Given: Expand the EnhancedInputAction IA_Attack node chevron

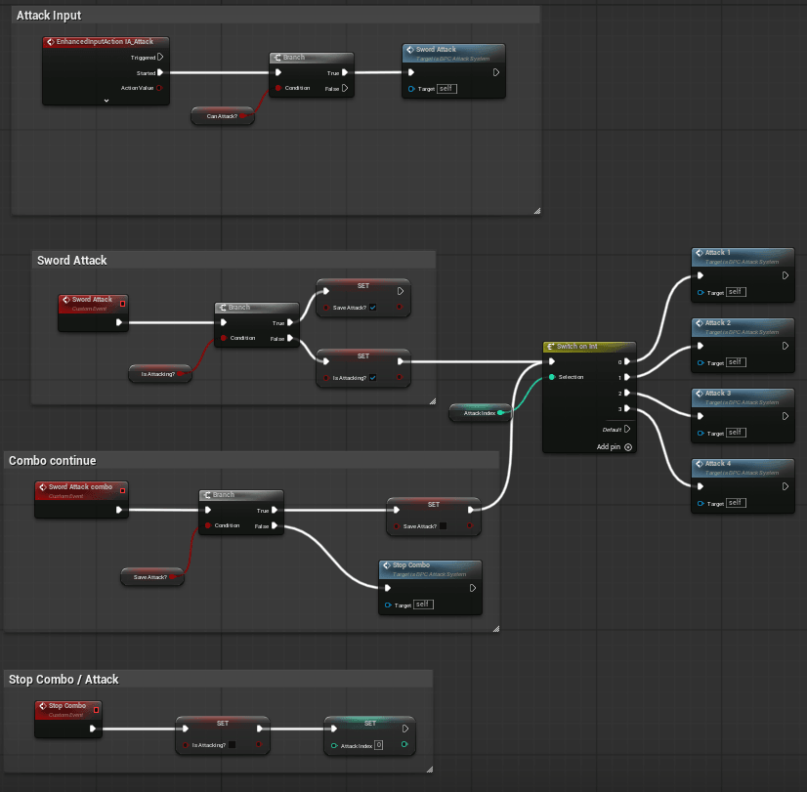Looking at the screenshot, I should pos(106,101).
